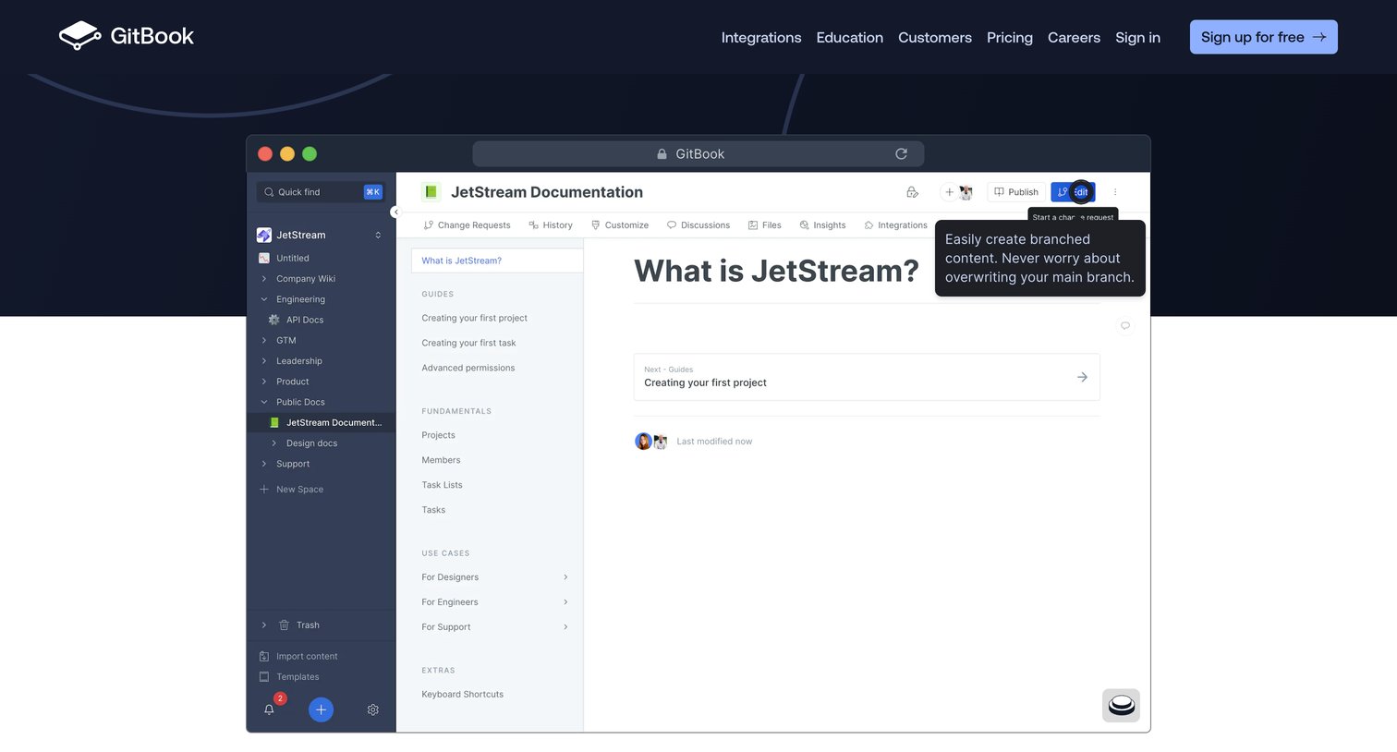This screenshot has width=1397, height=752.
Task: Expand the Trash section chevron
Action: point(264,625)
